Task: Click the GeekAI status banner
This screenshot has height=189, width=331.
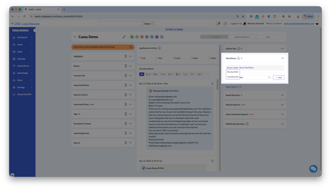Action: pyautogui.click(x=103, y=47)
